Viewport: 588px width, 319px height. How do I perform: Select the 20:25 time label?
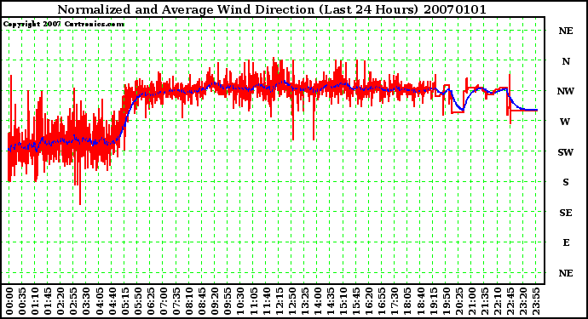coord(459,301)
